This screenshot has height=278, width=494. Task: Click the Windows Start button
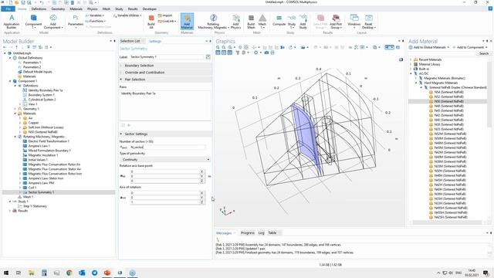(6, 273)
